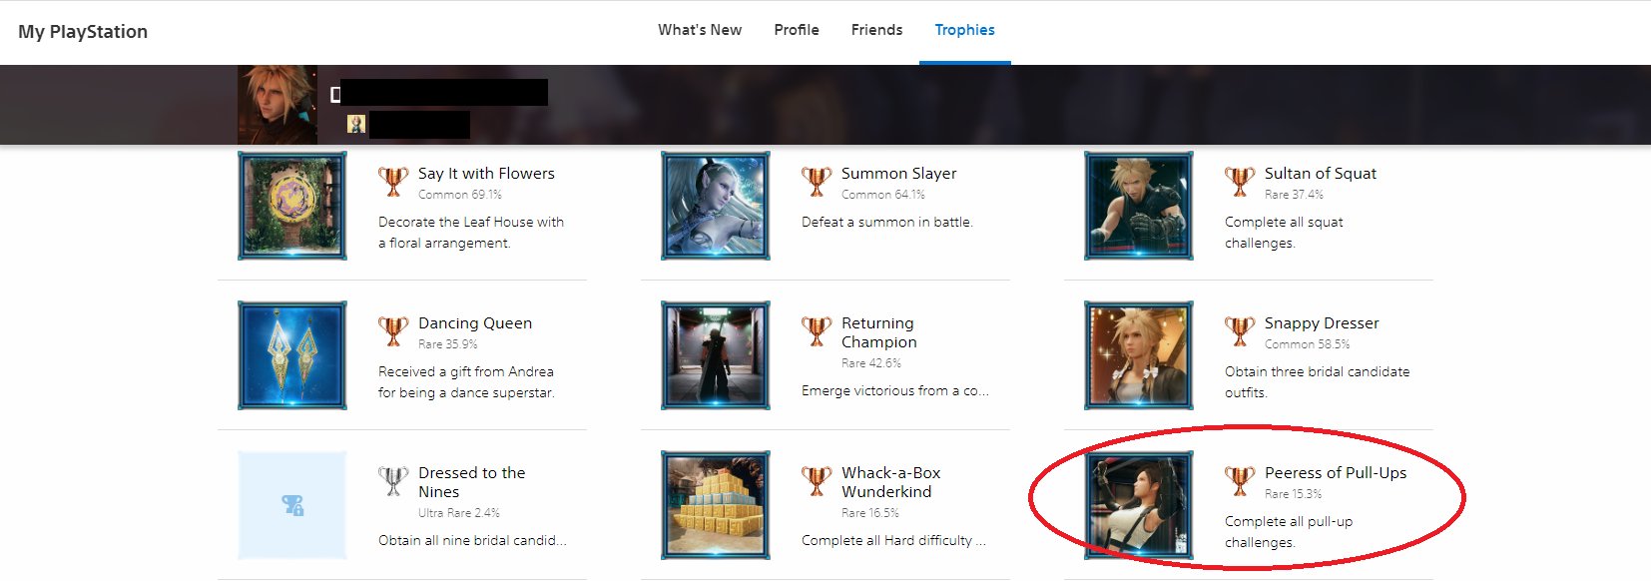This screenshot has height=581, width=1651.
Task: Select the Trophies tab
Action: pyautogui.click(x=964, y=30)
